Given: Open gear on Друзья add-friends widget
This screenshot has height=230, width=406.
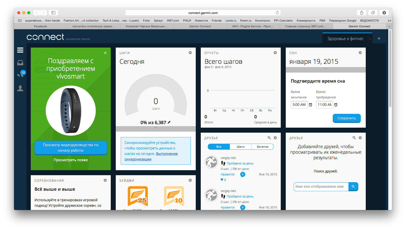Looking at the screenshot, I should [x=360, y=138].
